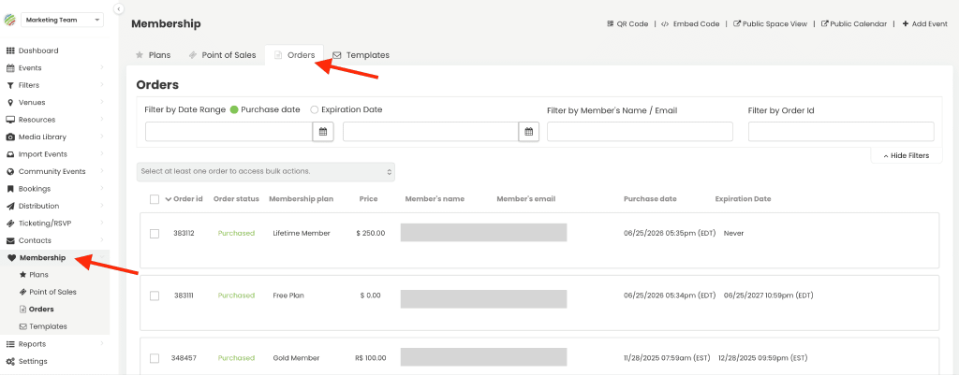Screen dimensions: 959x375
Task: Click the Embed Code text link
Action: (x=696, y=23)
